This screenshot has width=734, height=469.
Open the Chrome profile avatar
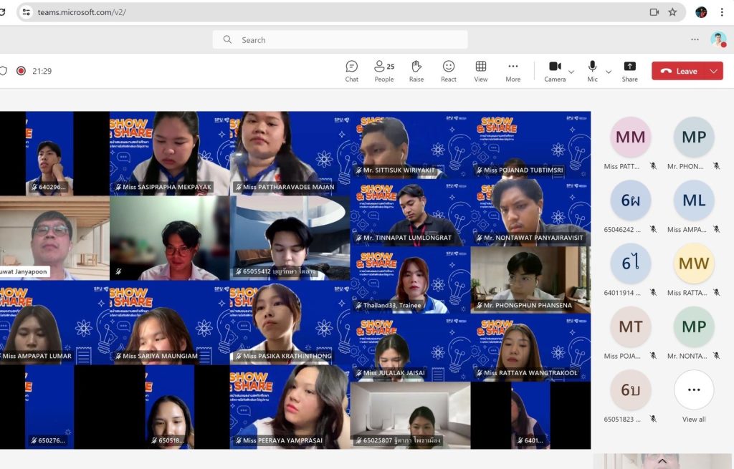click(x=701, y=12)
